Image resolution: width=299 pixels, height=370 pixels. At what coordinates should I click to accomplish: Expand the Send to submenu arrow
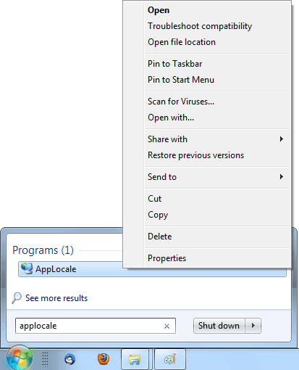[281, 177]
